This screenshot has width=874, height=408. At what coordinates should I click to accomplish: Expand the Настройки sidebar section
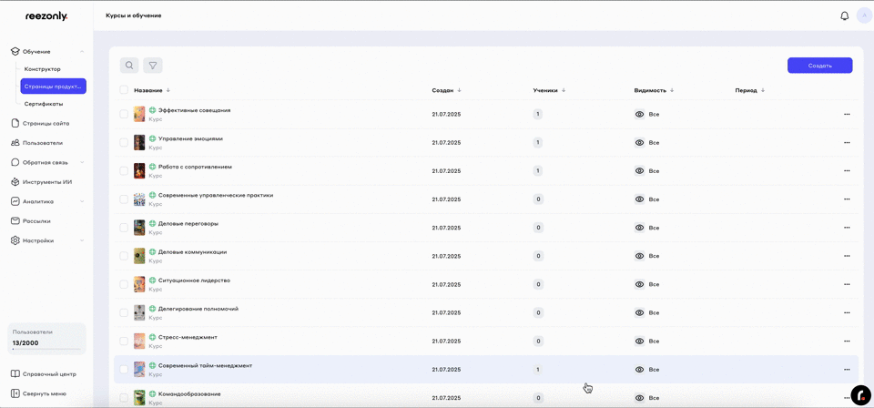coord(82,240)
